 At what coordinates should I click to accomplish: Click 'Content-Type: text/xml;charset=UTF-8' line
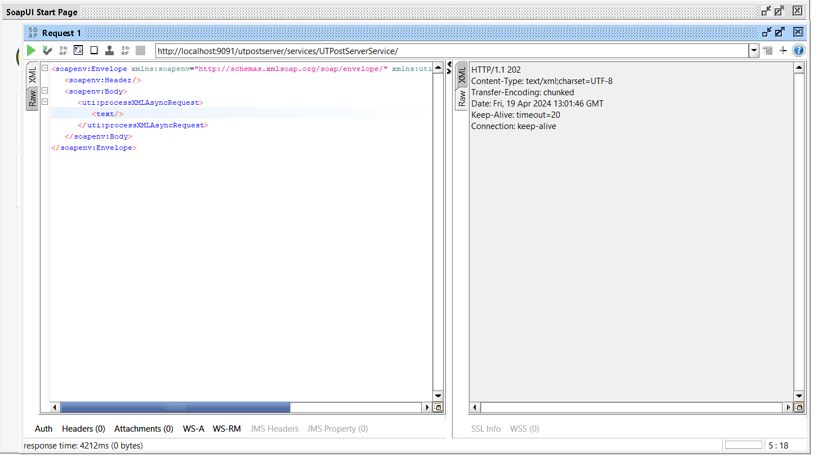pos(542,81)
